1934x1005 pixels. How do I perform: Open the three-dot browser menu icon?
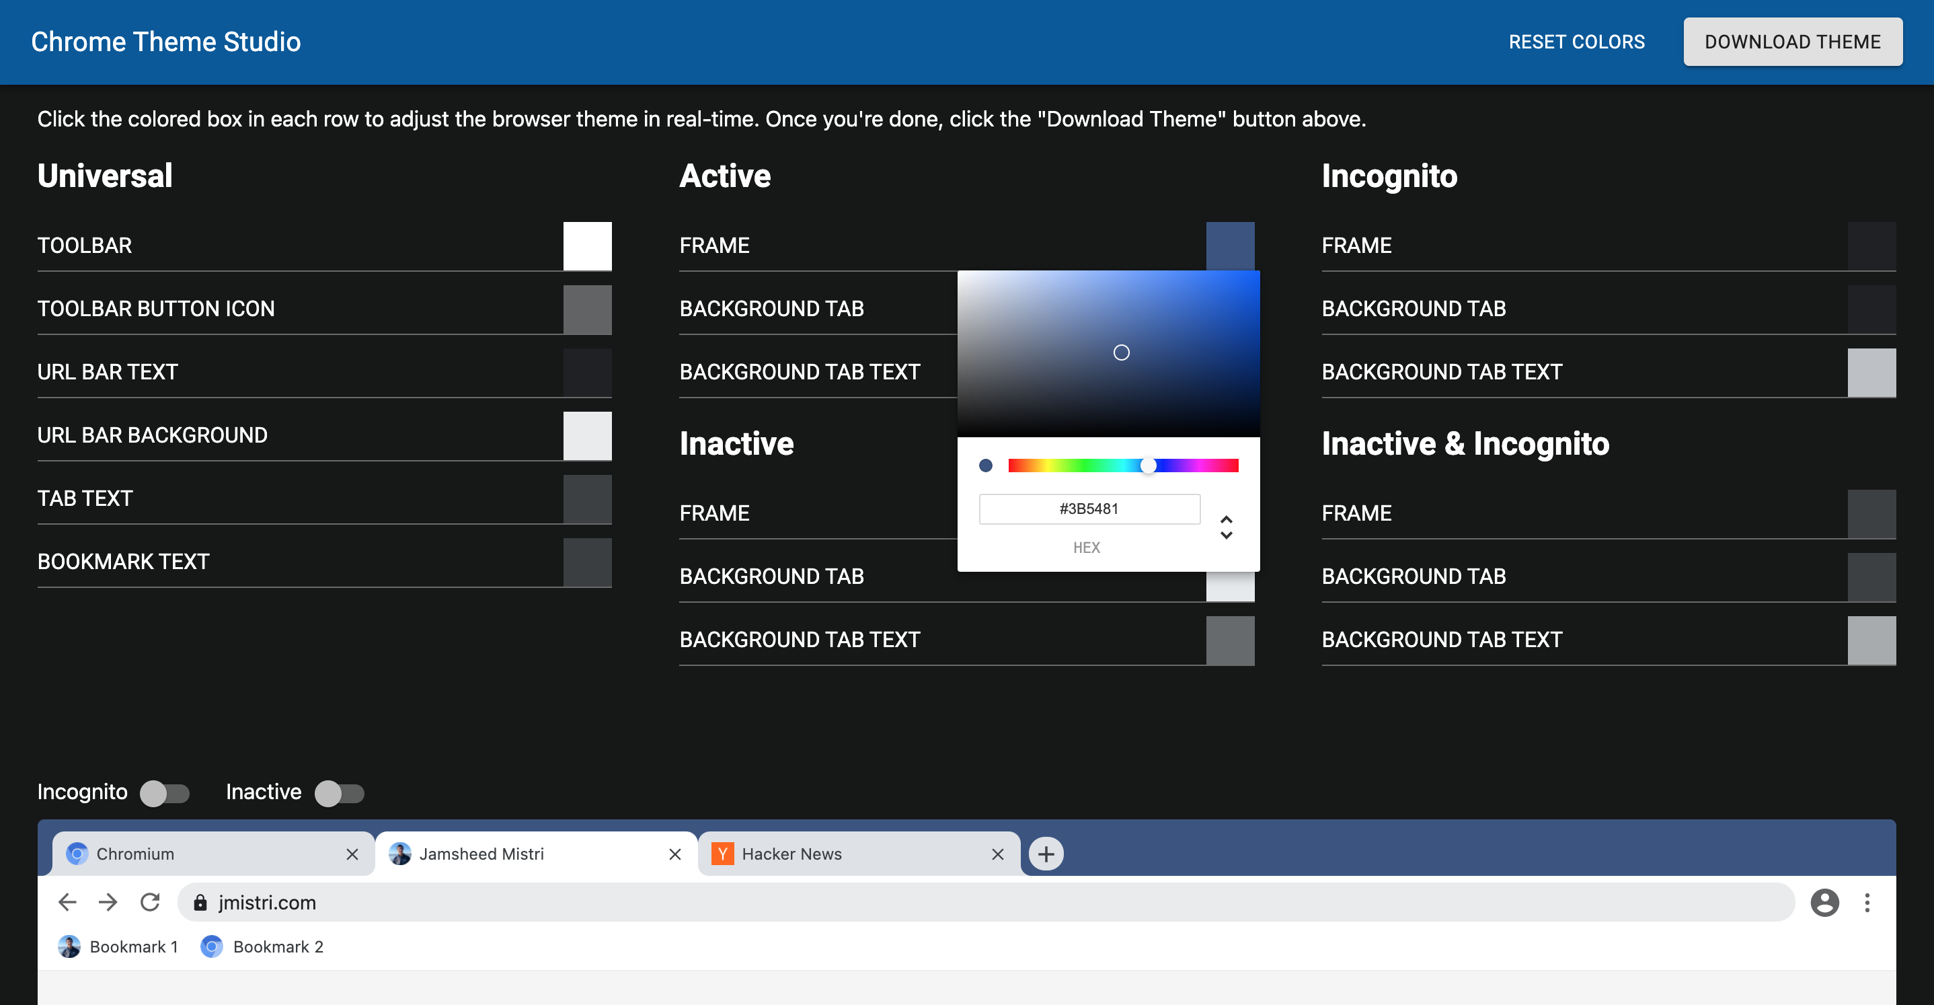pos(1867,902)
